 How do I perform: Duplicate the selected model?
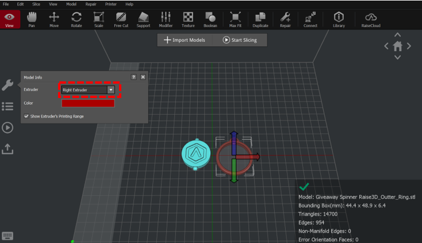coord(260,18)
